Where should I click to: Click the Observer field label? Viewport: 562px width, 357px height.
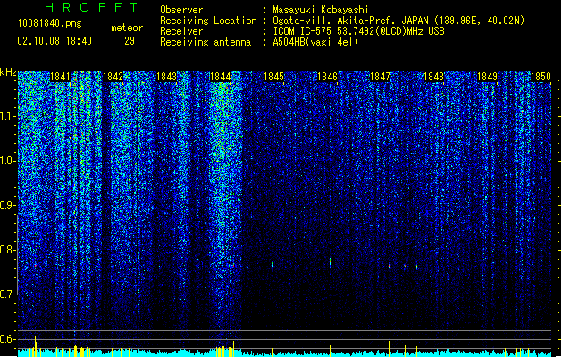tap(181, 10)
